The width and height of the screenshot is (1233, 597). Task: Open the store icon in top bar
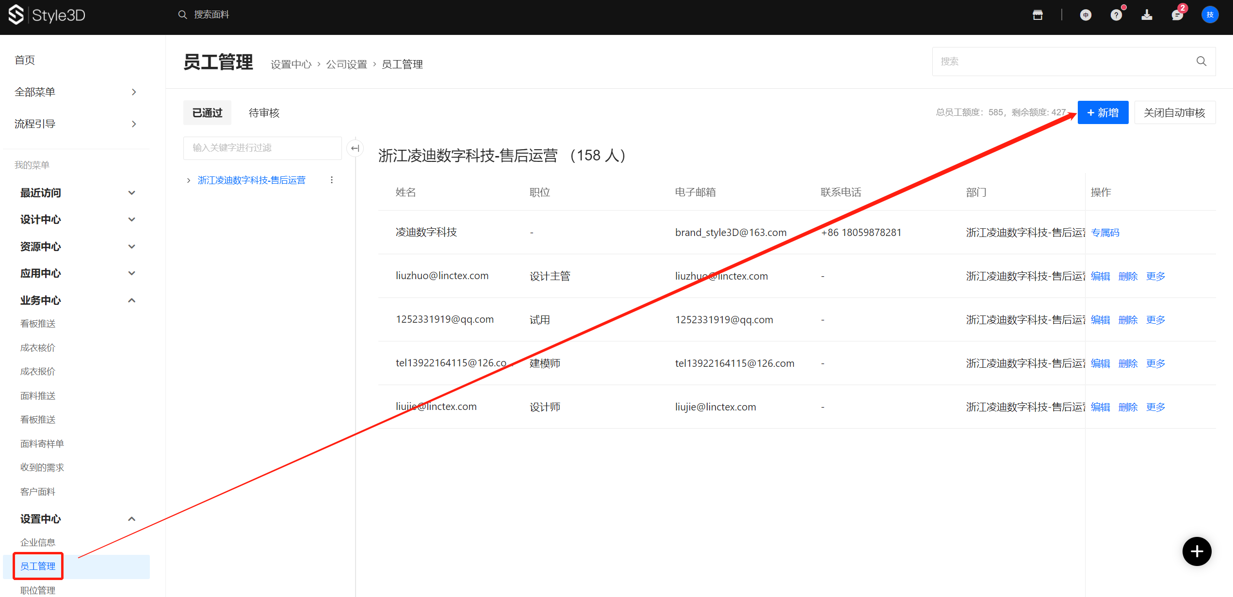1038,15
